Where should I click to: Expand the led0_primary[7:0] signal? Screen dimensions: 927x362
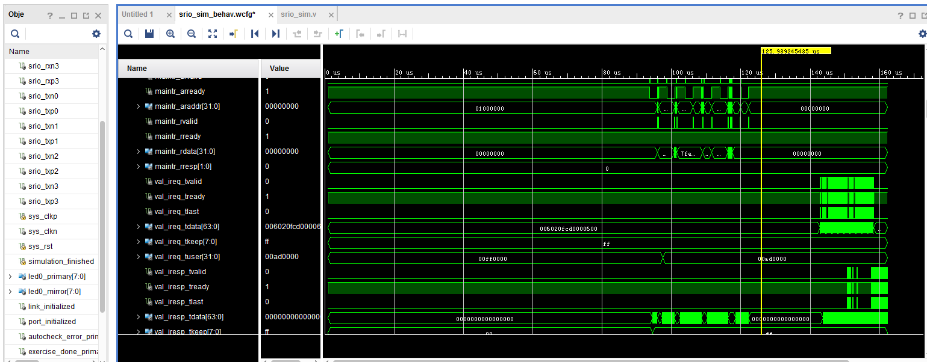pos(9,276)
